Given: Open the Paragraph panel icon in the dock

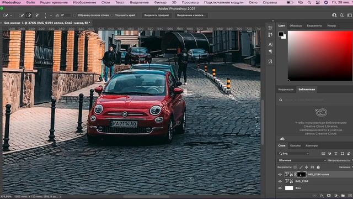Looking at the screenshot, I should pyautogui.click(x=270, y=51).
